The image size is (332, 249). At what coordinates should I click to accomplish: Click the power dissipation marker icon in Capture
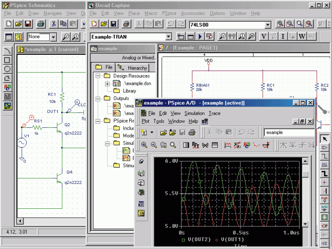(x=251, y=36)
